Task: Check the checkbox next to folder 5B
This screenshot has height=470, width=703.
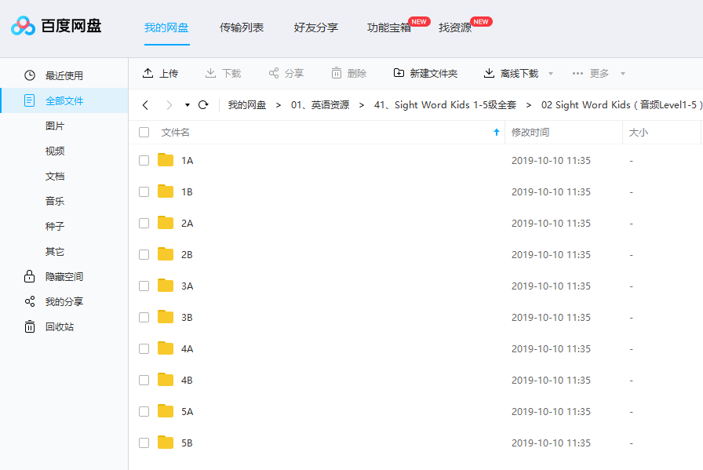Action: (x=144, y=443)
